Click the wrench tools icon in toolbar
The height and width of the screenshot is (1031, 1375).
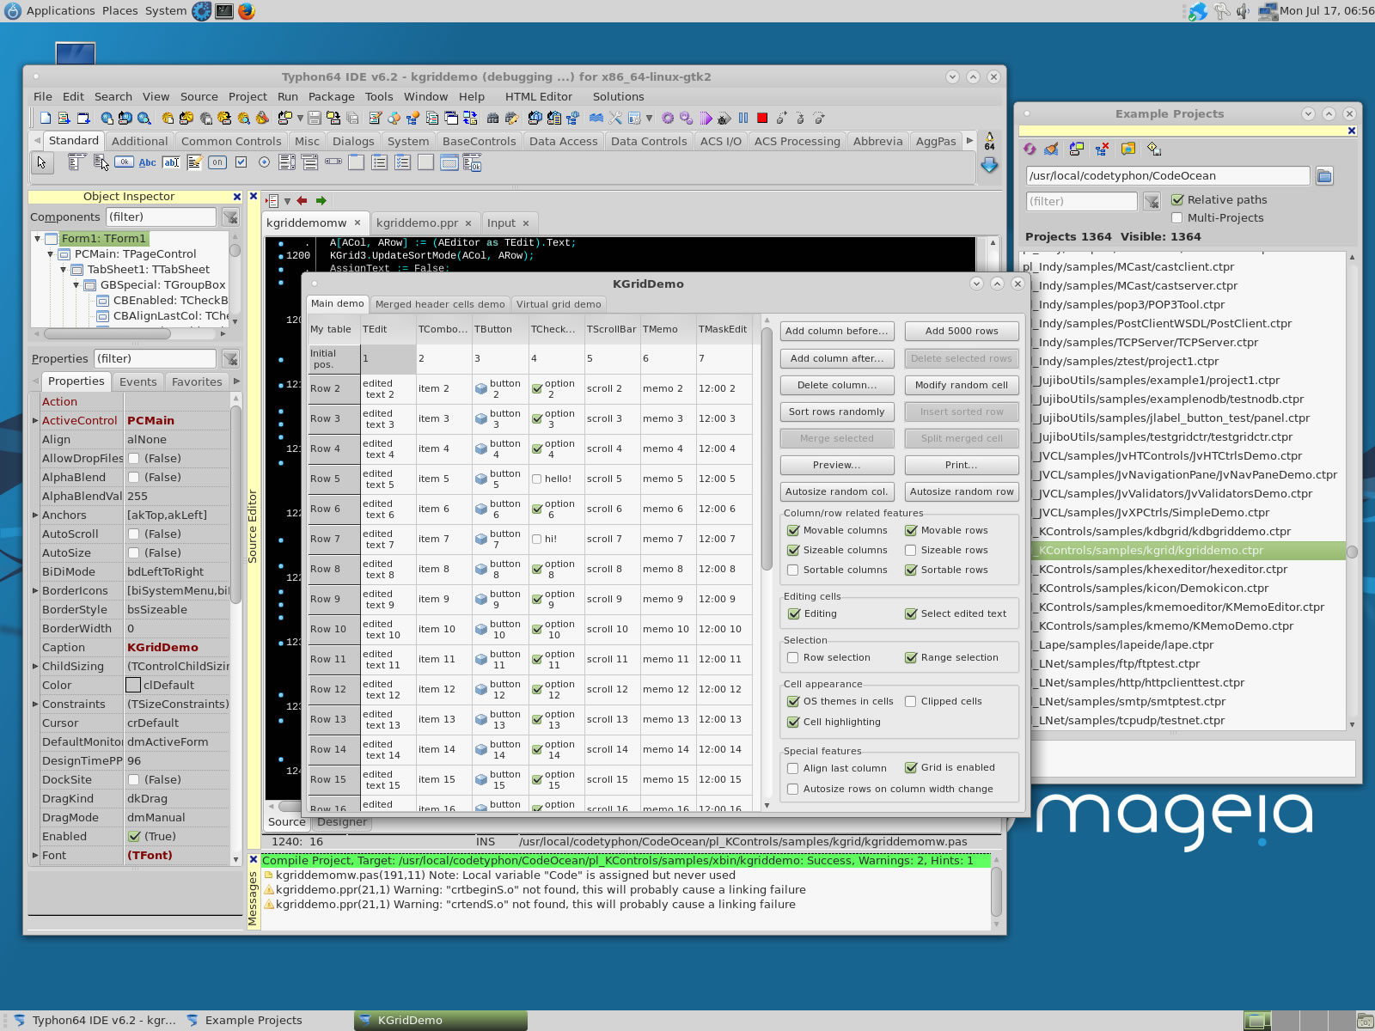pos(615,119)
